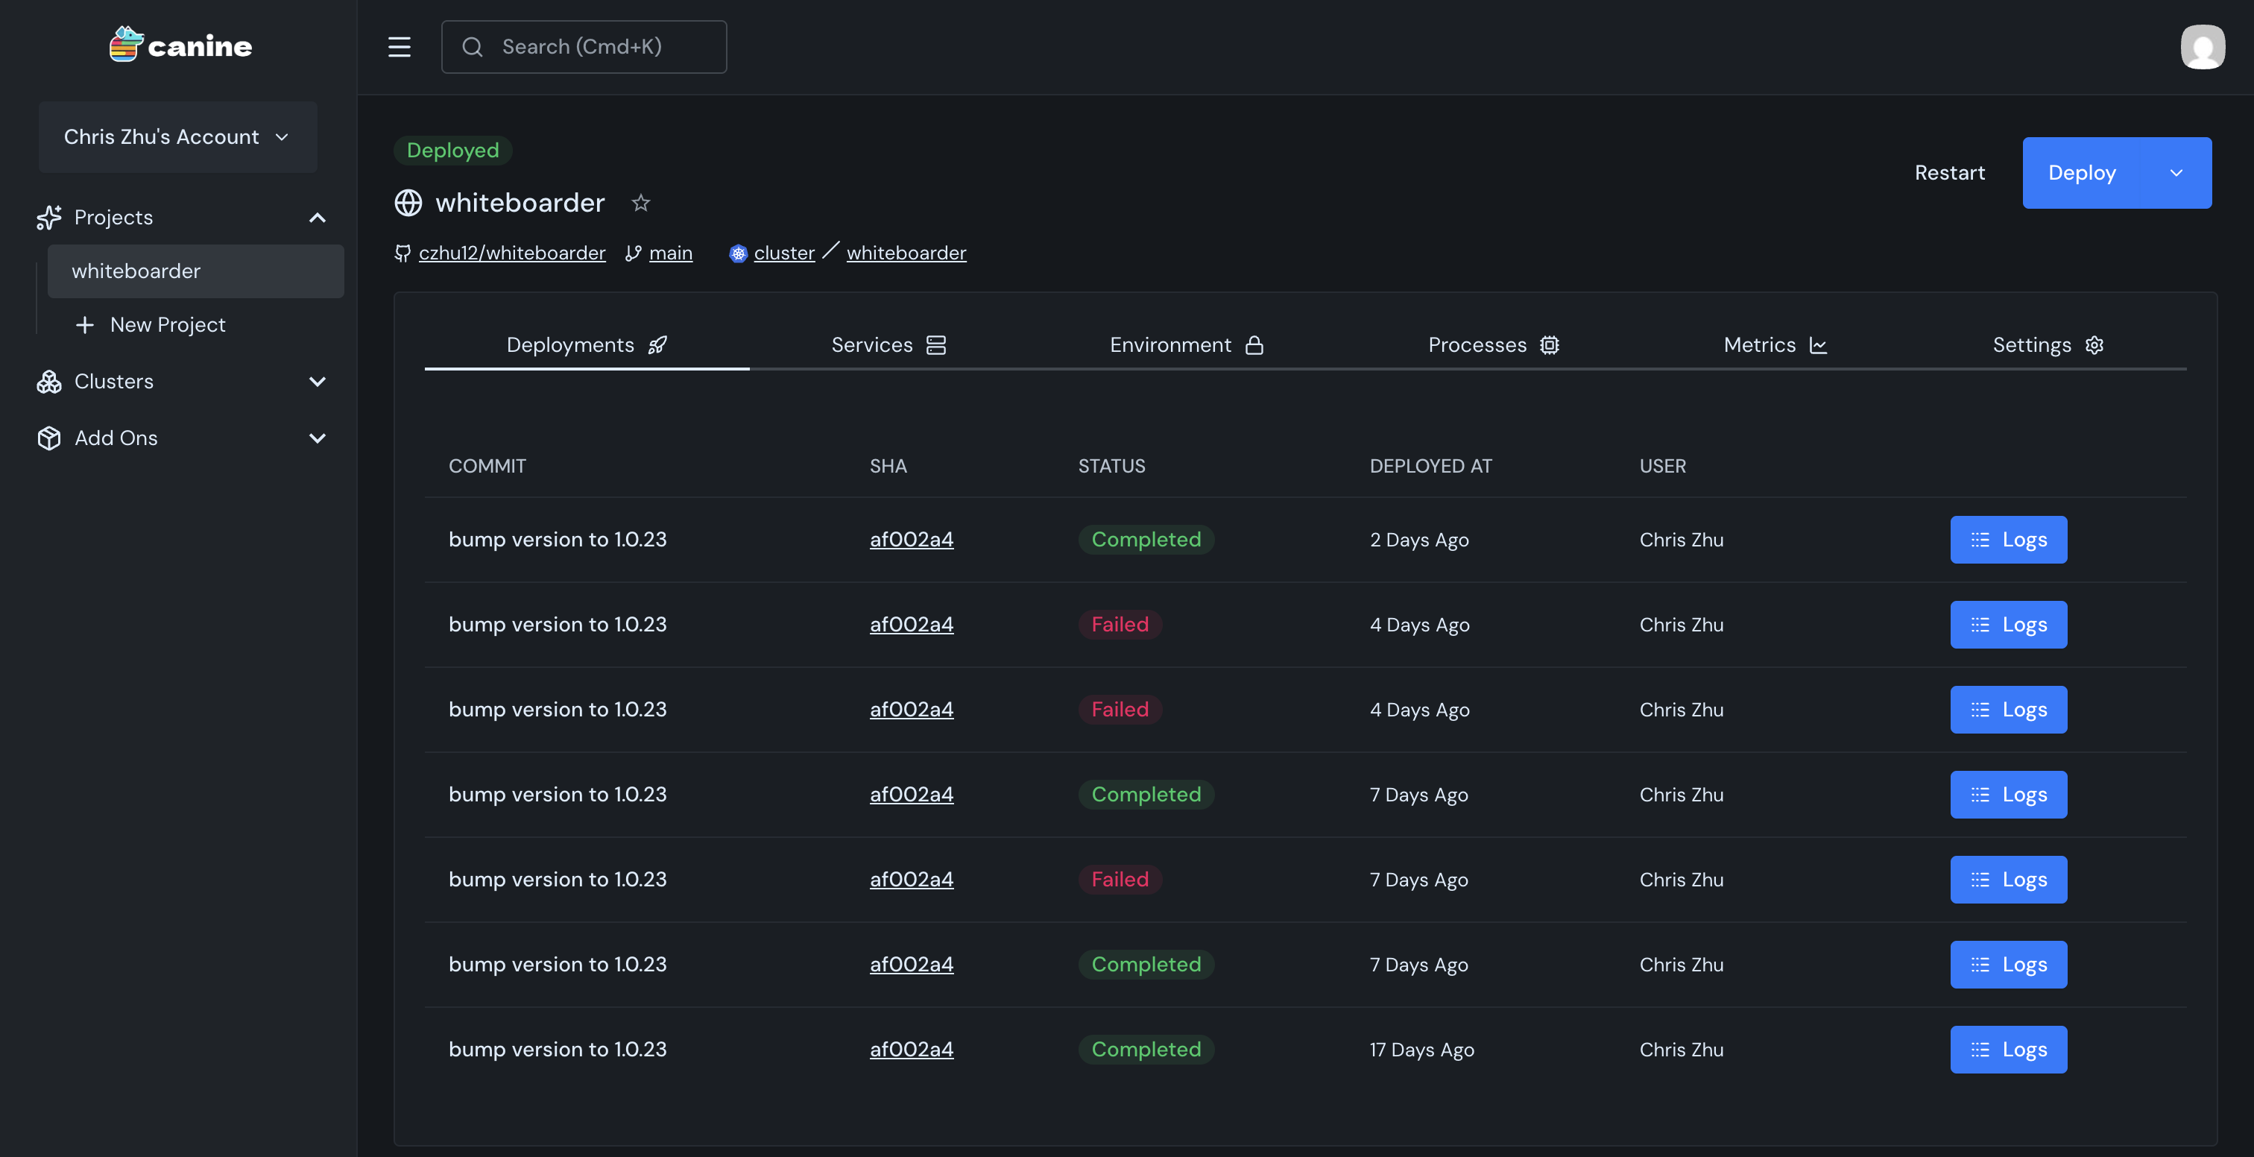
Task: Open the Deploy button dropdown arrow
Action: (x=2176, y=173)
